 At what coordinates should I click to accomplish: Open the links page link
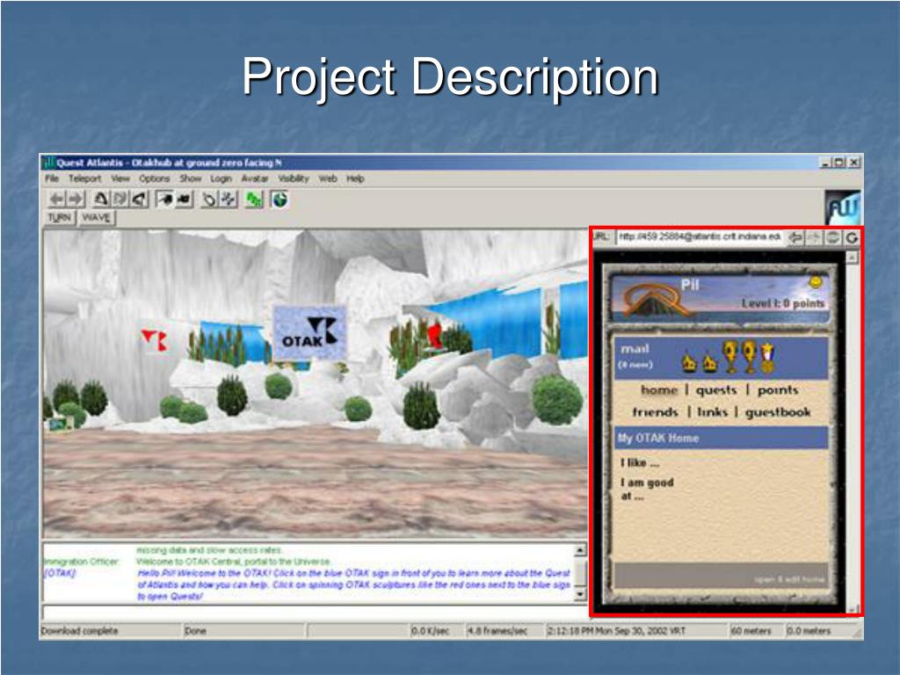pos(712,412)
